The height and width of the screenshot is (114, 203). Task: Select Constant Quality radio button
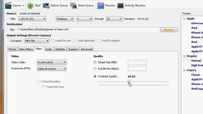tap(95, 76)
